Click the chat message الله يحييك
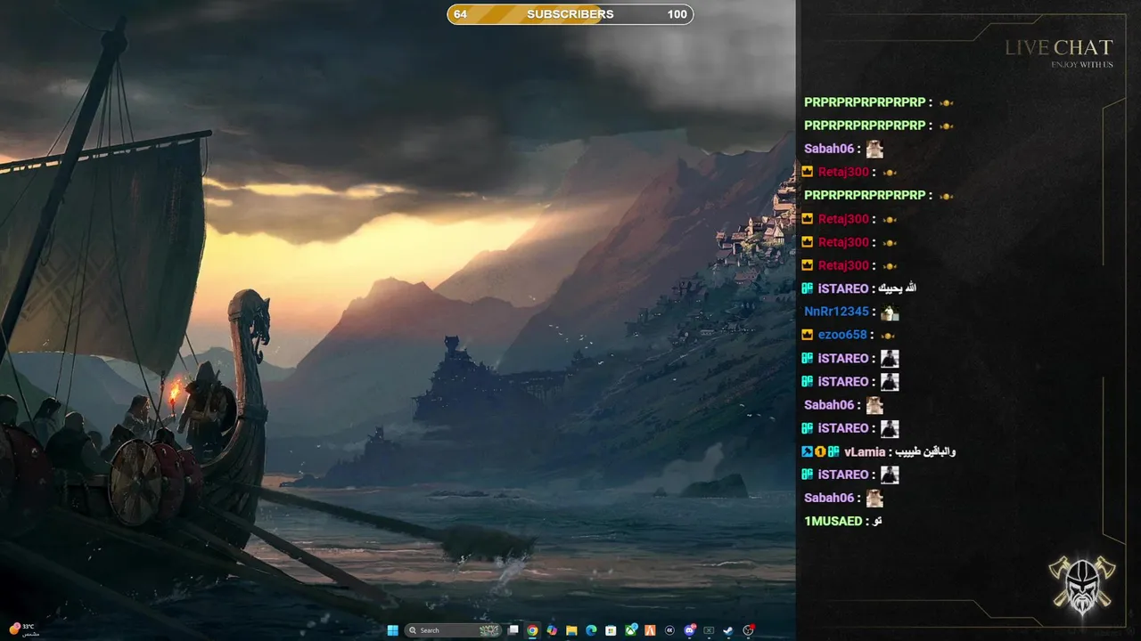This screenshot has height=641, width=1141. [899, 288]
